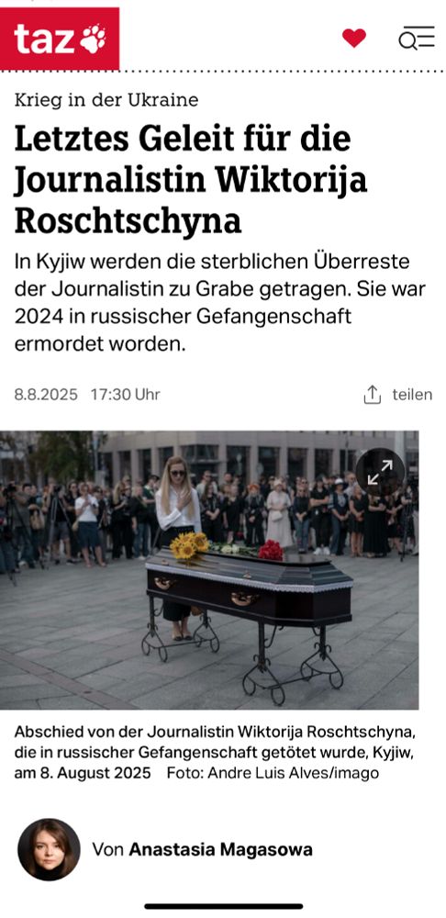Tap the red heart support icon
446x918 pixels.
[x=354, y=38]
